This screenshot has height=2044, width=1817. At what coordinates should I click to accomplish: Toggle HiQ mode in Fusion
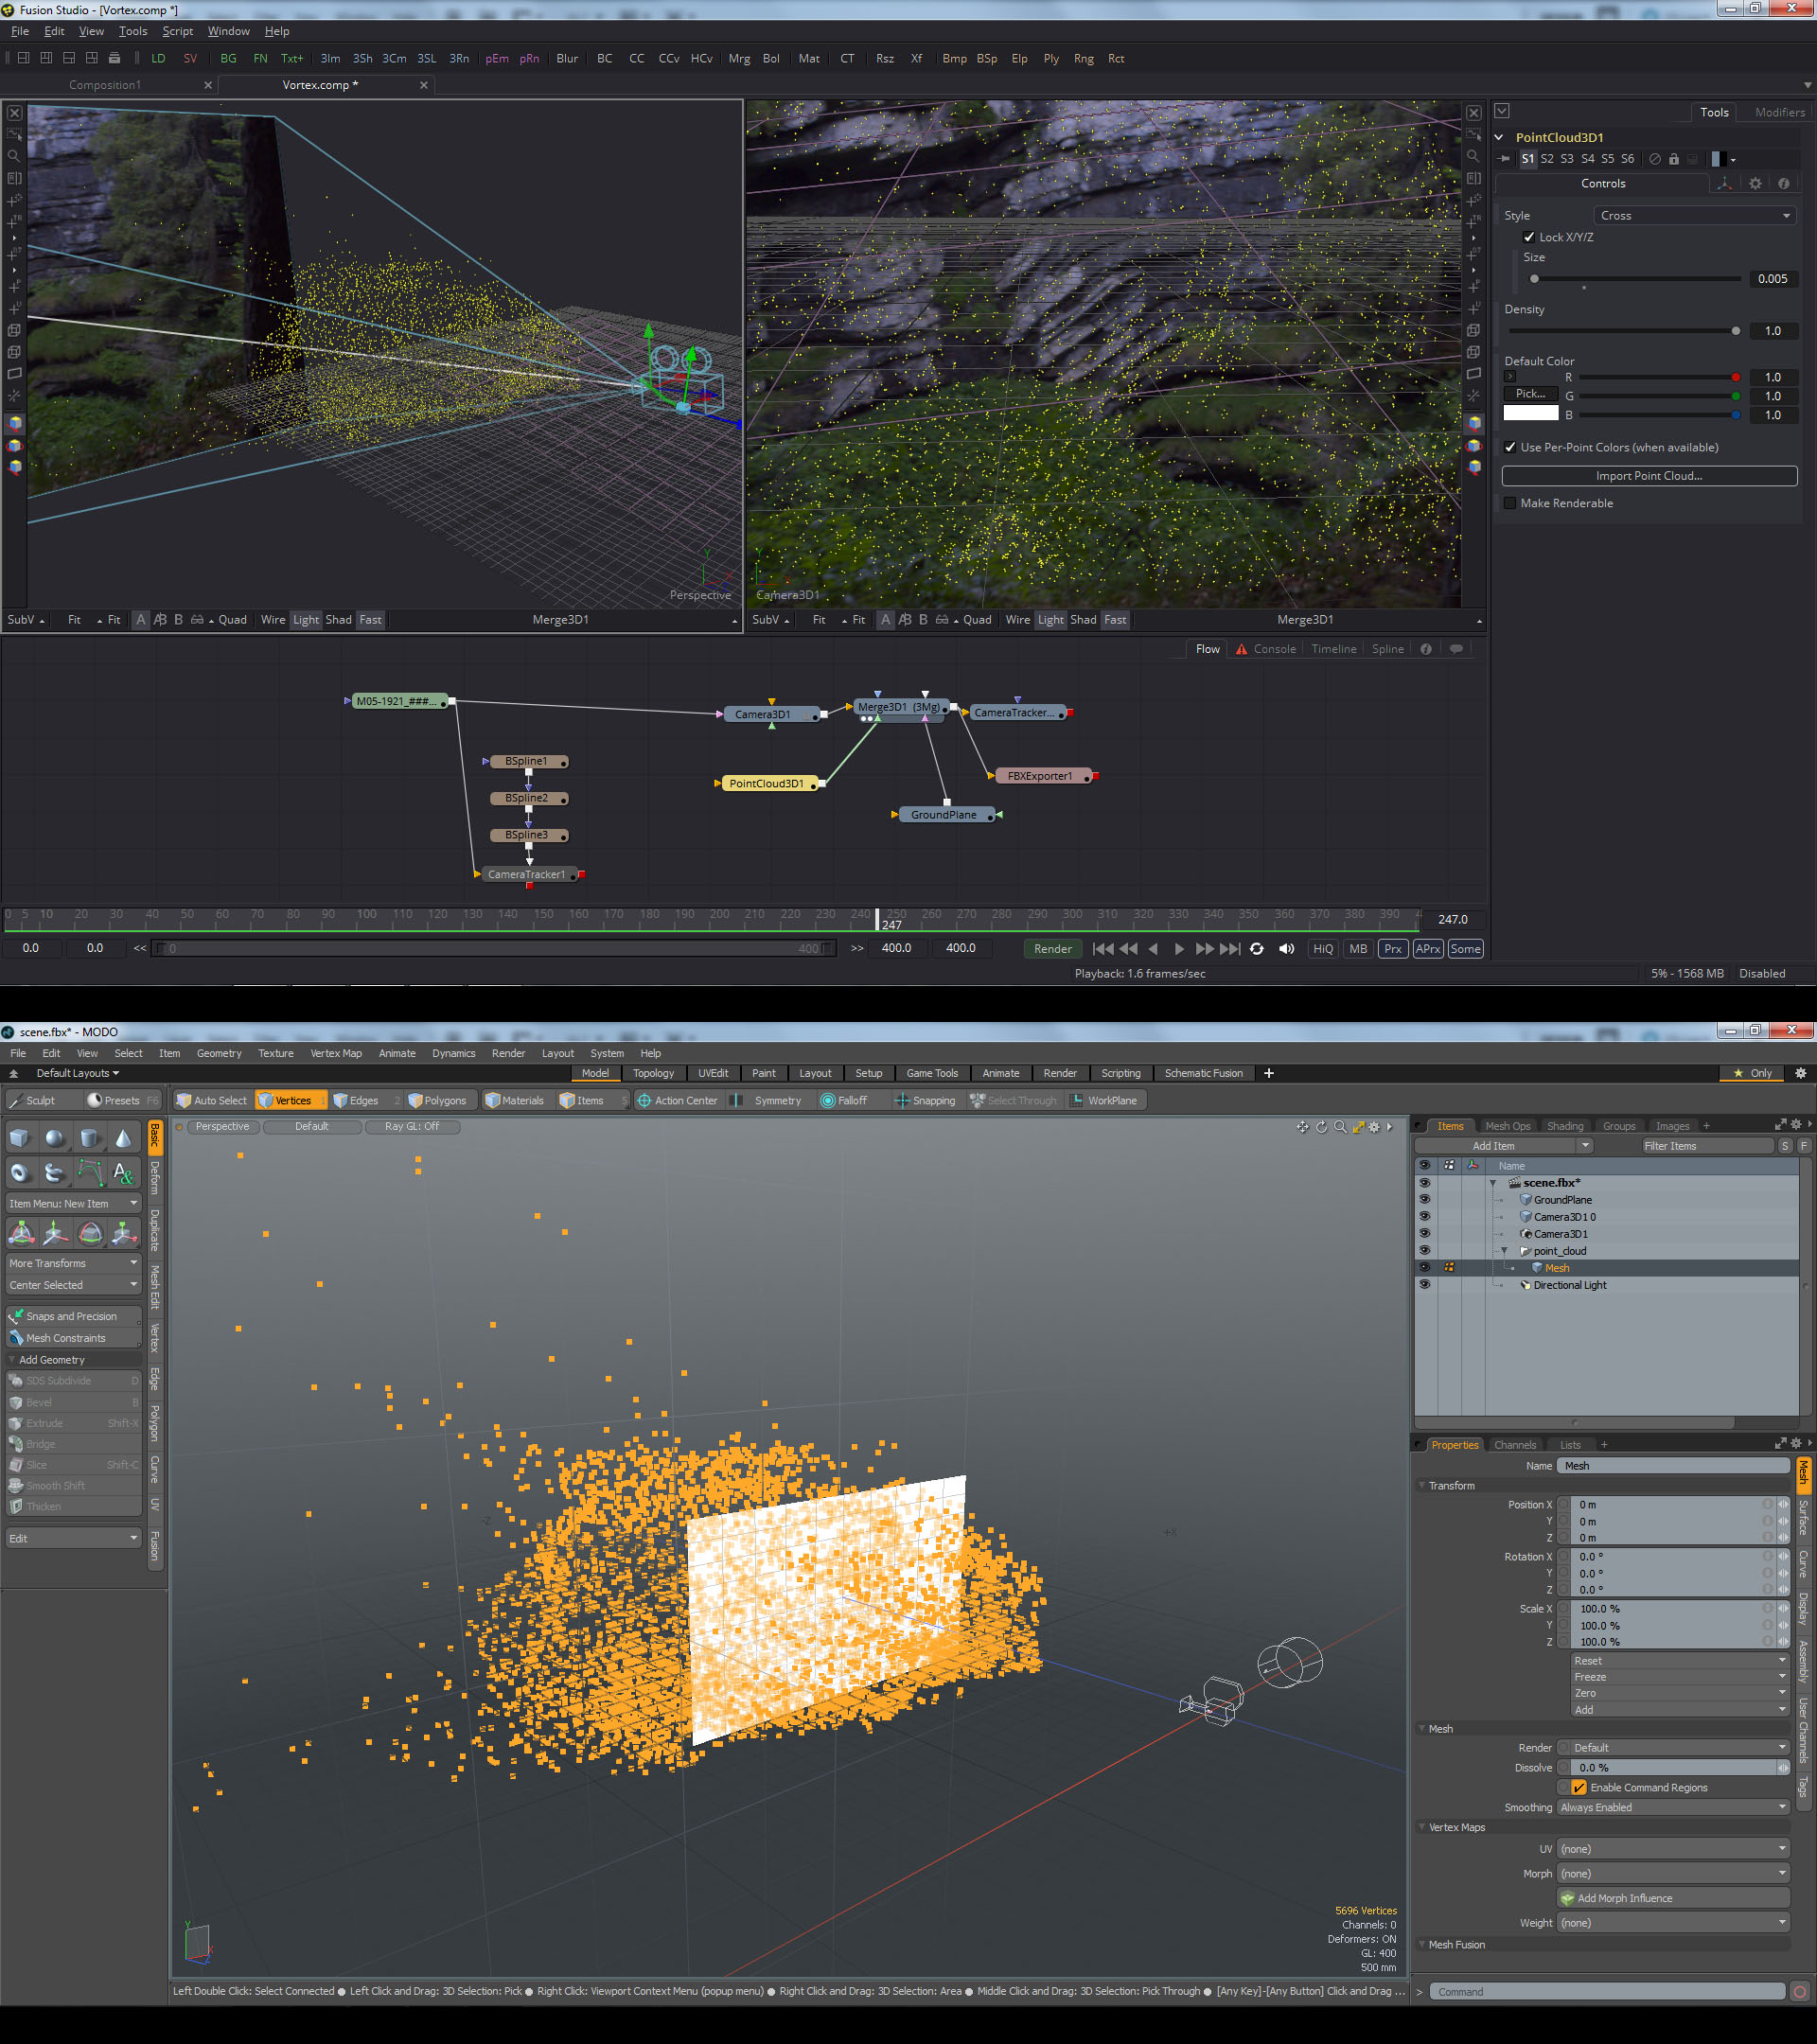pos(1323,949)
